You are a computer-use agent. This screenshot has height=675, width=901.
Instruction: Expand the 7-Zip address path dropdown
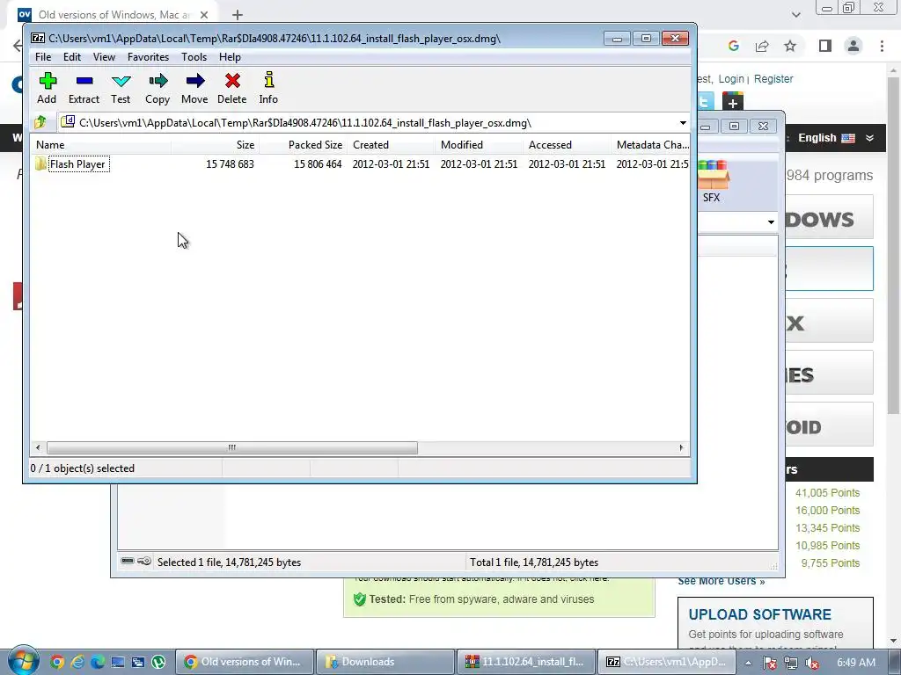683,123
